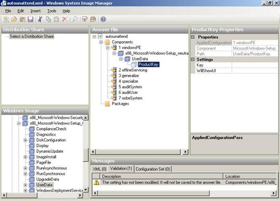The width and height of the screenshot is (280, 201).
Task: Click the Packages folder icon
Action: (107, 104)
